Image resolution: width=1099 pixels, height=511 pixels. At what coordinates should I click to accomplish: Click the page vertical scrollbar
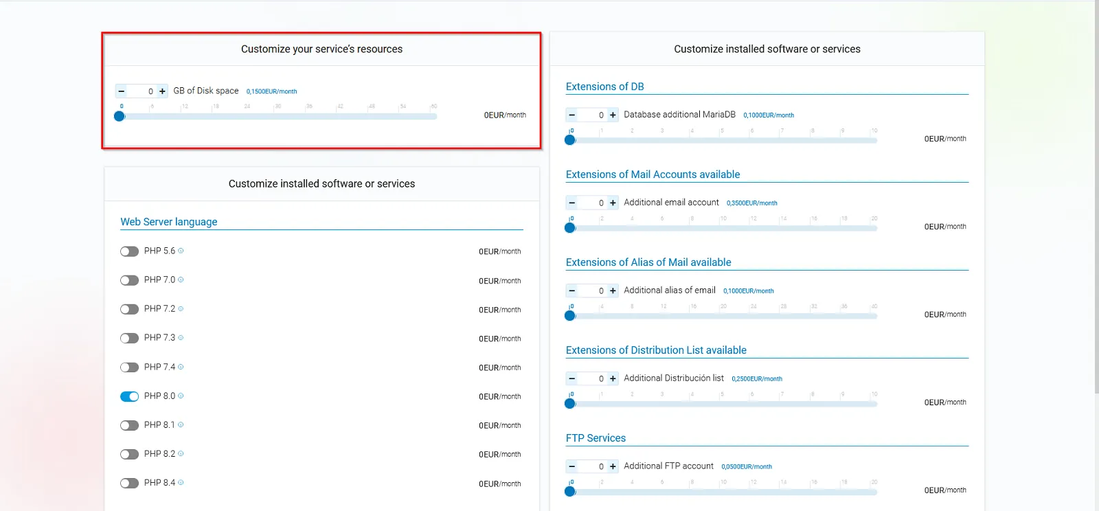(x=1095, y=206)
